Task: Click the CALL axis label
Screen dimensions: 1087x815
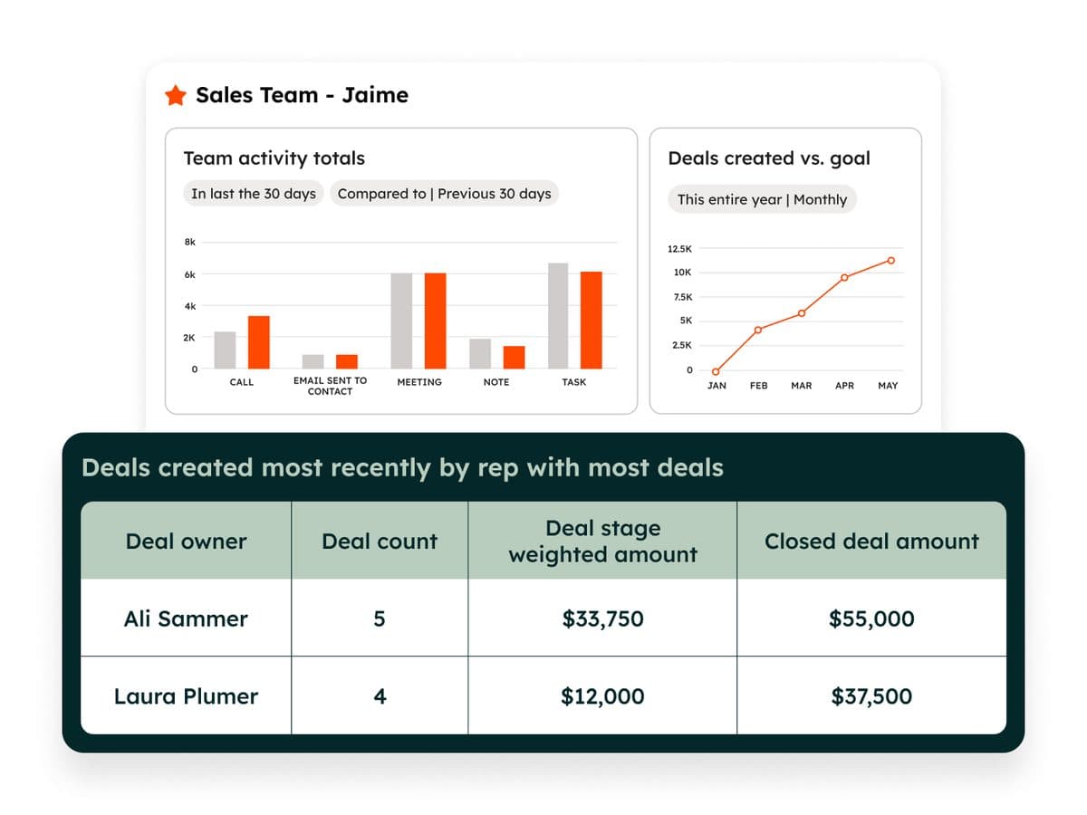Action: (x=242, y=382)
